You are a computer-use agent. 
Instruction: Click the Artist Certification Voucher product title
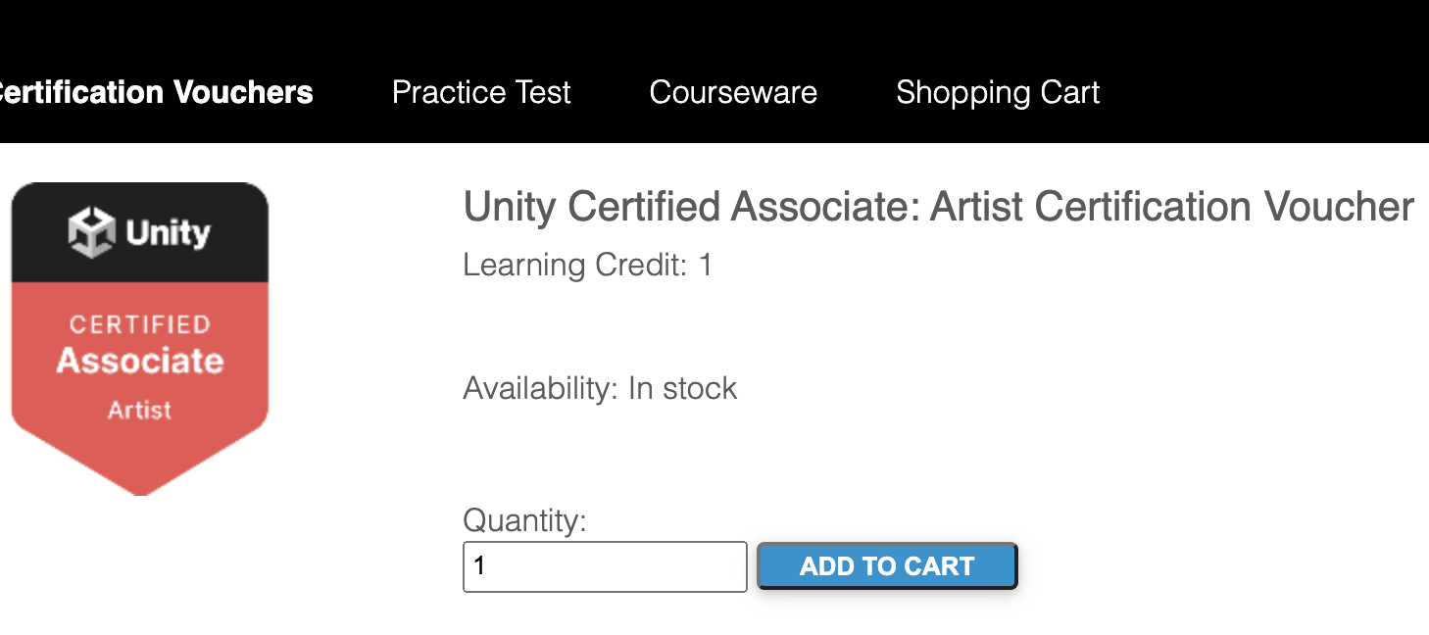tap(938, 207)
